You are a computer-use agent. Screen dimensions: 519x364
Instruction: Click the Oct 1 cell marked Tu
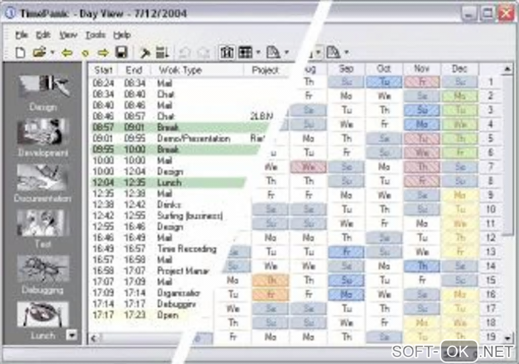(384, 82)
